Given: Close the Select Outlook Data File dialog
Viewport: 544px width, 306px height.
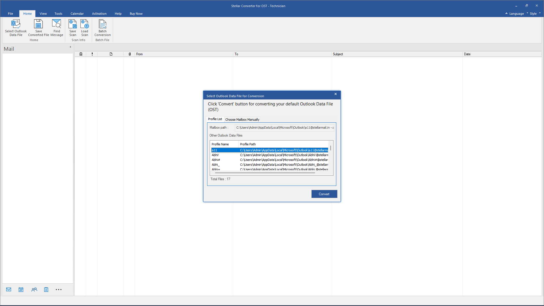Looking at the screenshot, I should pyautogui.click(x=335, y=94).
